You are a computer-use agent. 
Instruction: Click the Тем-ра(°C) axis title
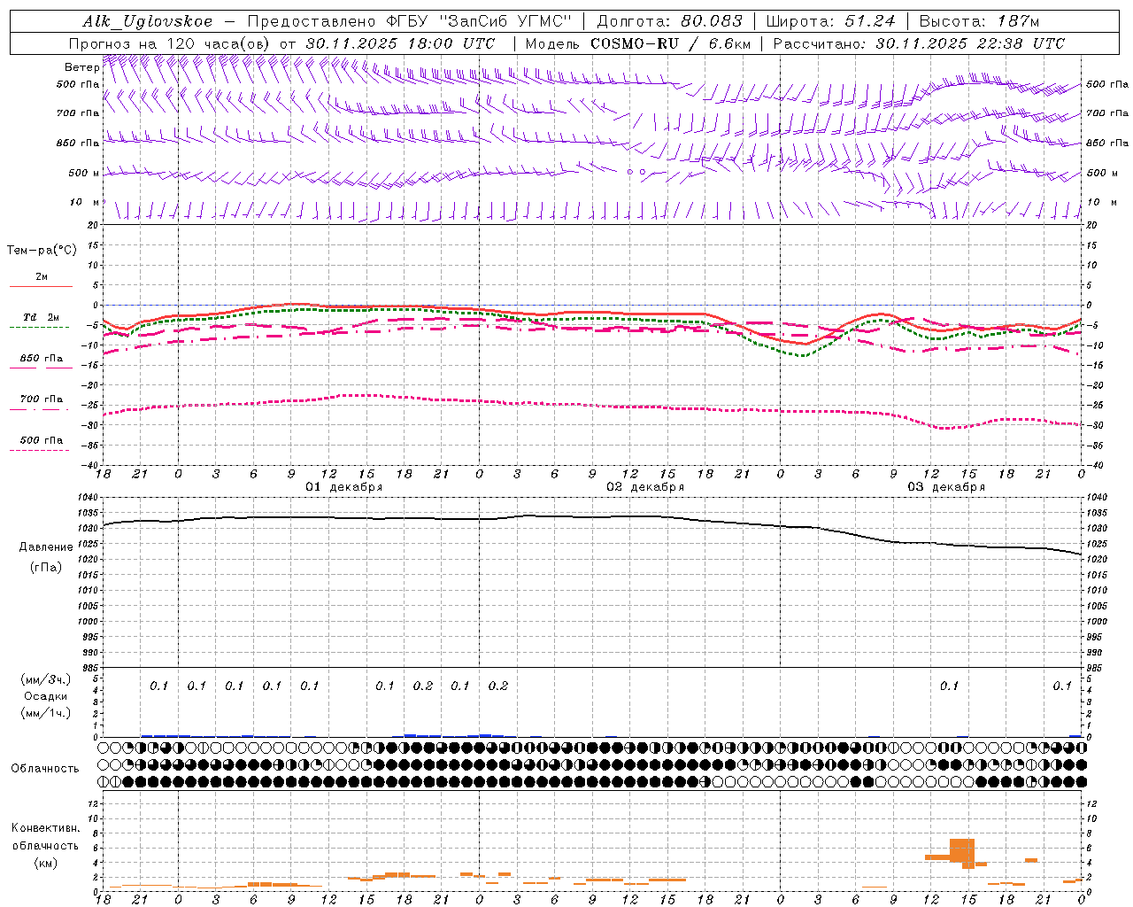42,251
